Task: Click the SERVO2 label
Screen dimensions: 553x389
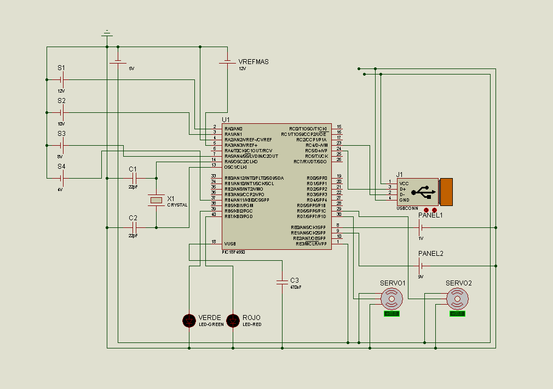Action: pos(458,283)
